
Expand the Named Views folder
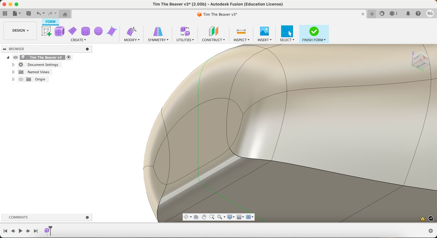13,72
